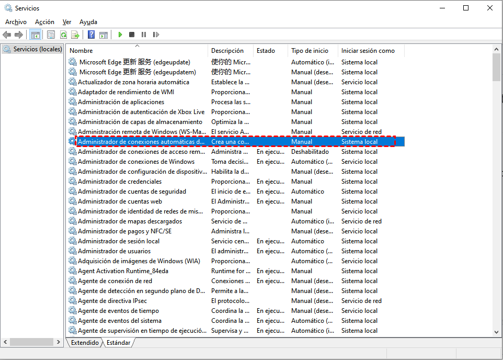
Task: Refresh the services list via toolbar icon
Action: coord(63,35)
